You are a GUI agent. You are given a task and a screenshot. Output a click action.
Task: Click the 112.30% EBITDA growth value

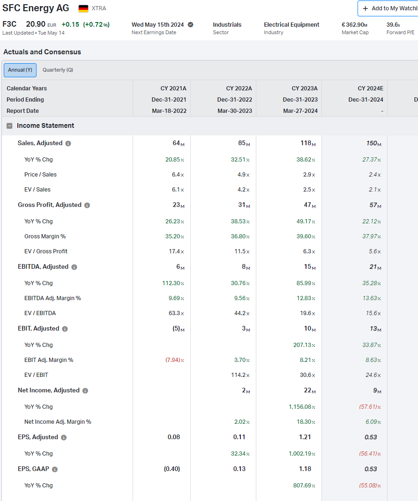click(x=173, y=283)
